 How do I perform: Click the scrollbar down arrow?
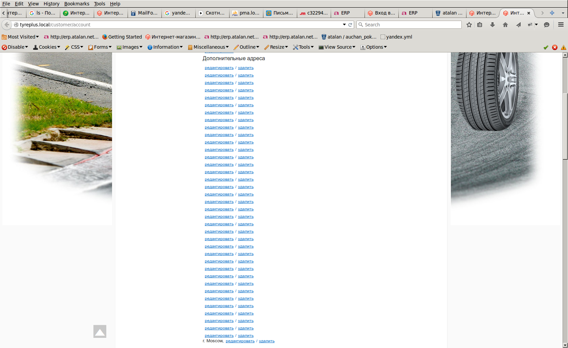point(565,345)
